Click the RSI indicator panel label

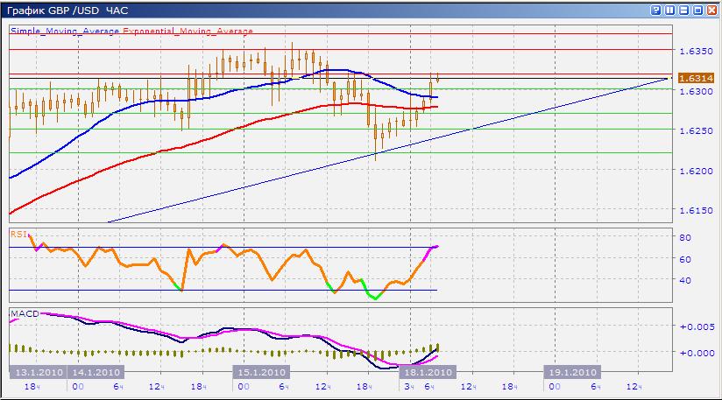(18, 235)
